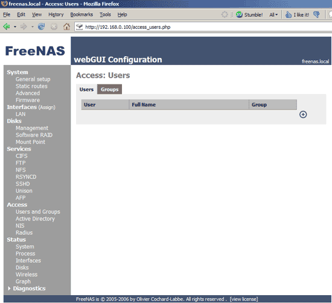Click the Forward arrow button
Viewport: 332px width, 303px height.
(24, 27)
